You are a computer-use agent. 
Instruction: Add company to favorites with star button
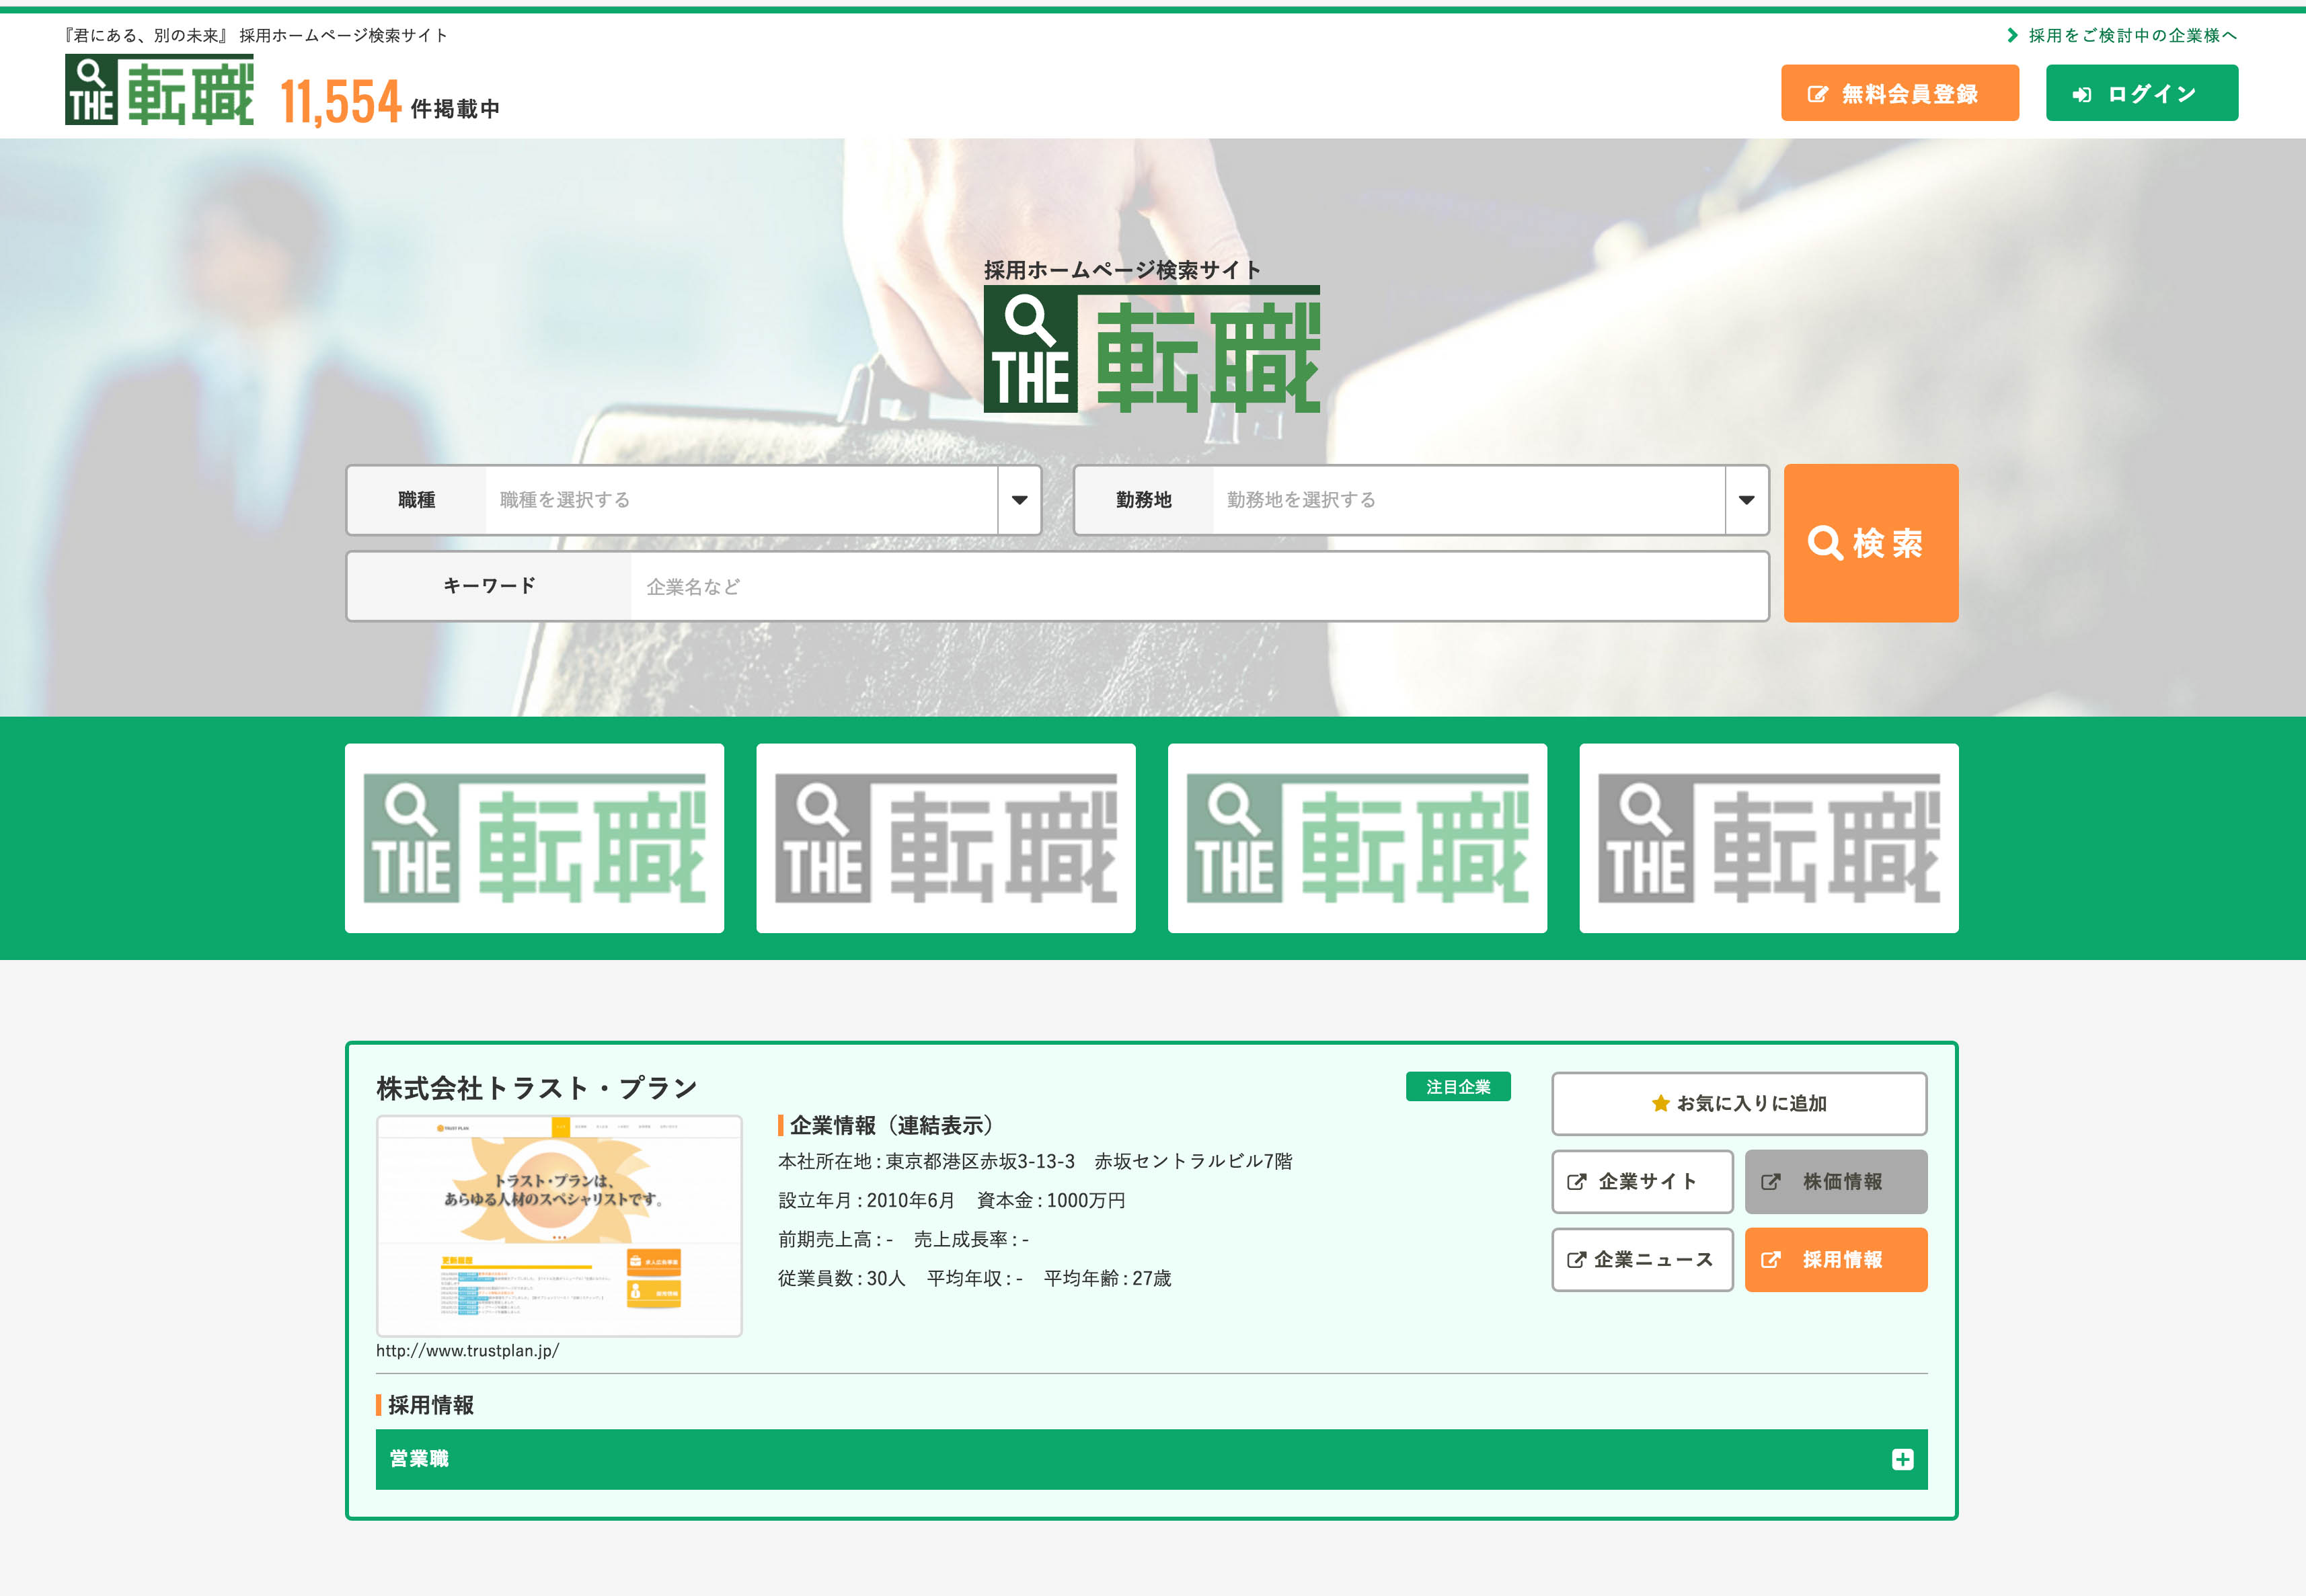point(1738,1103)
